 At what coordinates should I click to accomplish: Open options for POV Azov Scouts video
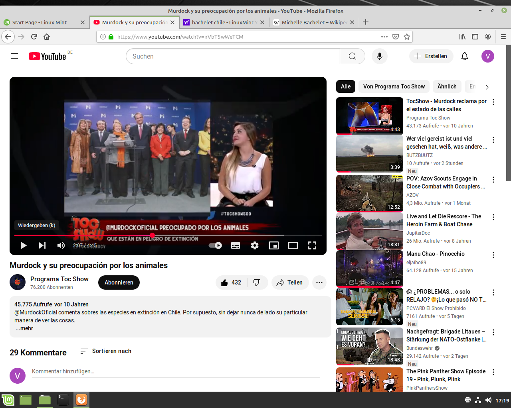pyautogui.click(x=493, y=180)
